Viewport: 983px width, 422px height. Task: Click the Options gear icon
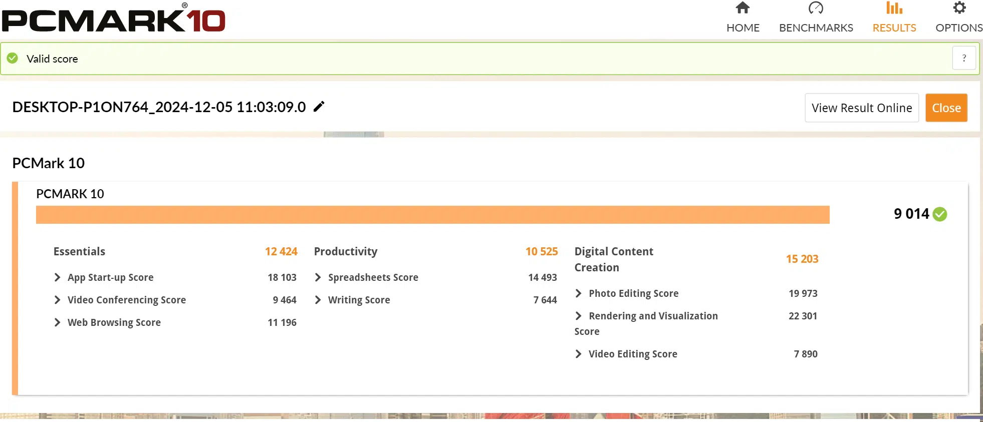[959, 8]
